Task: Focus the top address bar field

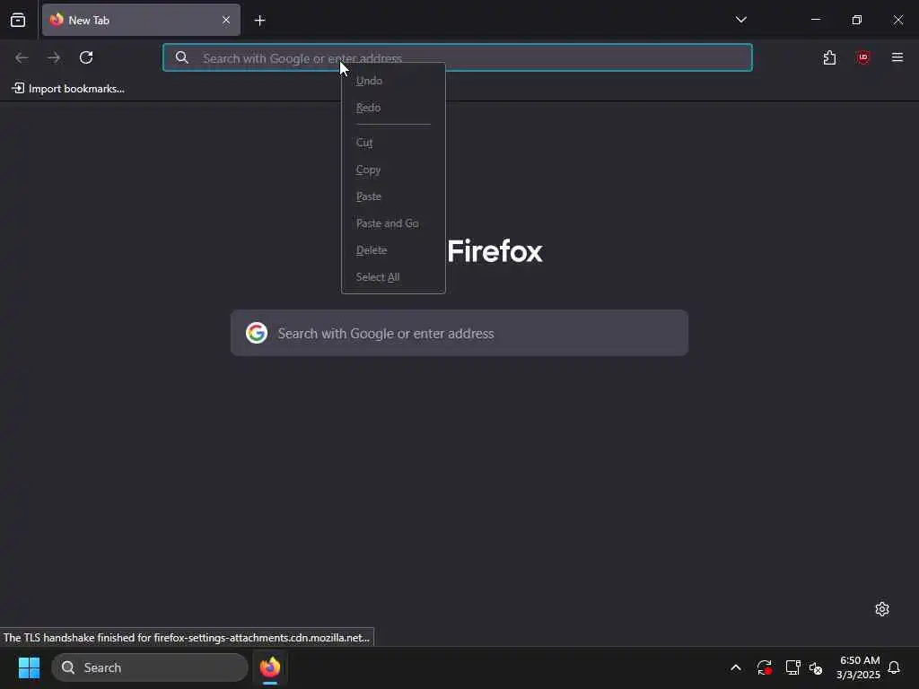Action: [457, 57]
